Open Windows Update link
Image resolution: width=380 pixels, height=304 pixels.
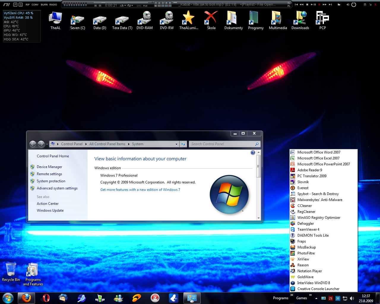50,210
